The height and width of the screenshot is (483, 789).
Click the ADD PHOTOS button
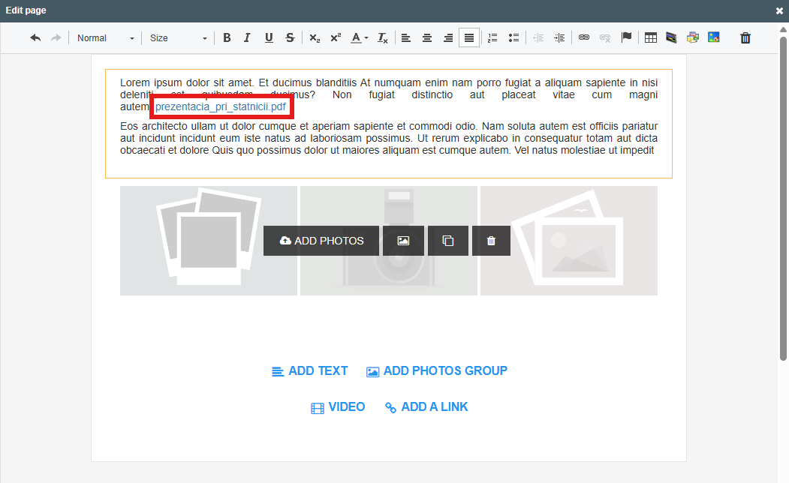click(321, 241)
